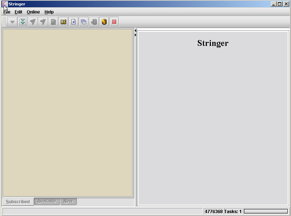Switch to the Subscribed tab
The image size is (291, 216).
18,201
